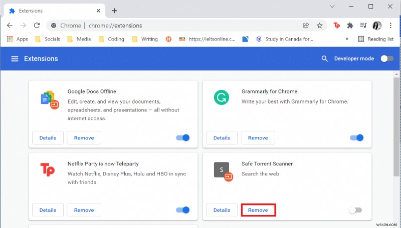Open the extensions puzzle icon menu
Viewport: 401px width, 228px height.
(x=350, y=25)
